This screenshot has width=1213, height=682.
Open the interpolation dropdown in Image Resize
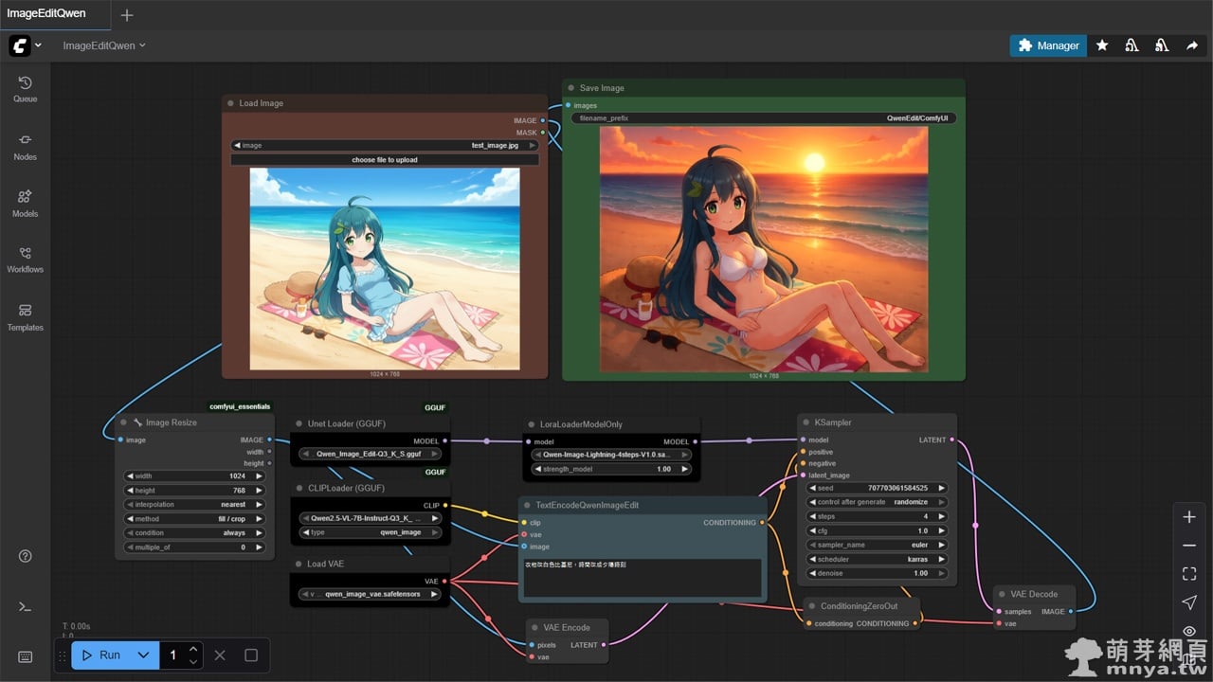point(193,504)
